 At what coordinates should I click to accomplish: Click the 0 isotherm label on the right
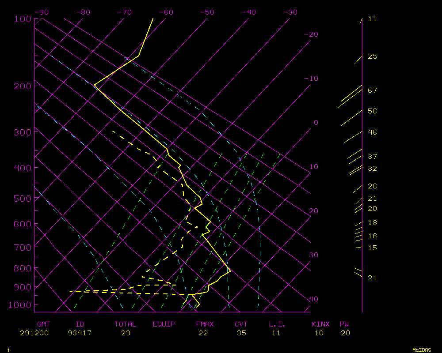click(316, 123)
